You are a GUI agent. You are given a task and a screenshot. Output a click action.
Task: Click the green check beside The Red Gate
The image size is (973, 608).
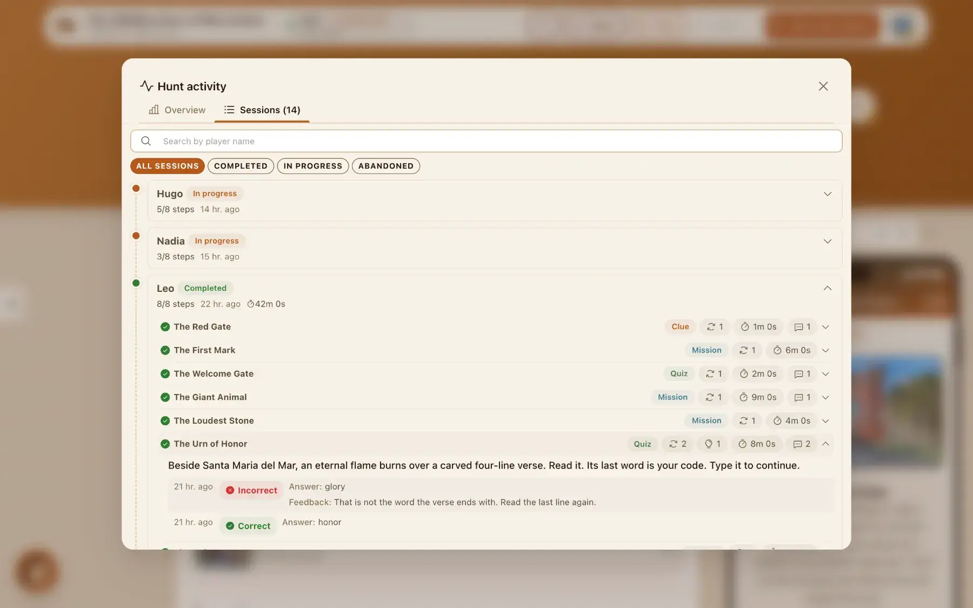click(x=165, y=327)
